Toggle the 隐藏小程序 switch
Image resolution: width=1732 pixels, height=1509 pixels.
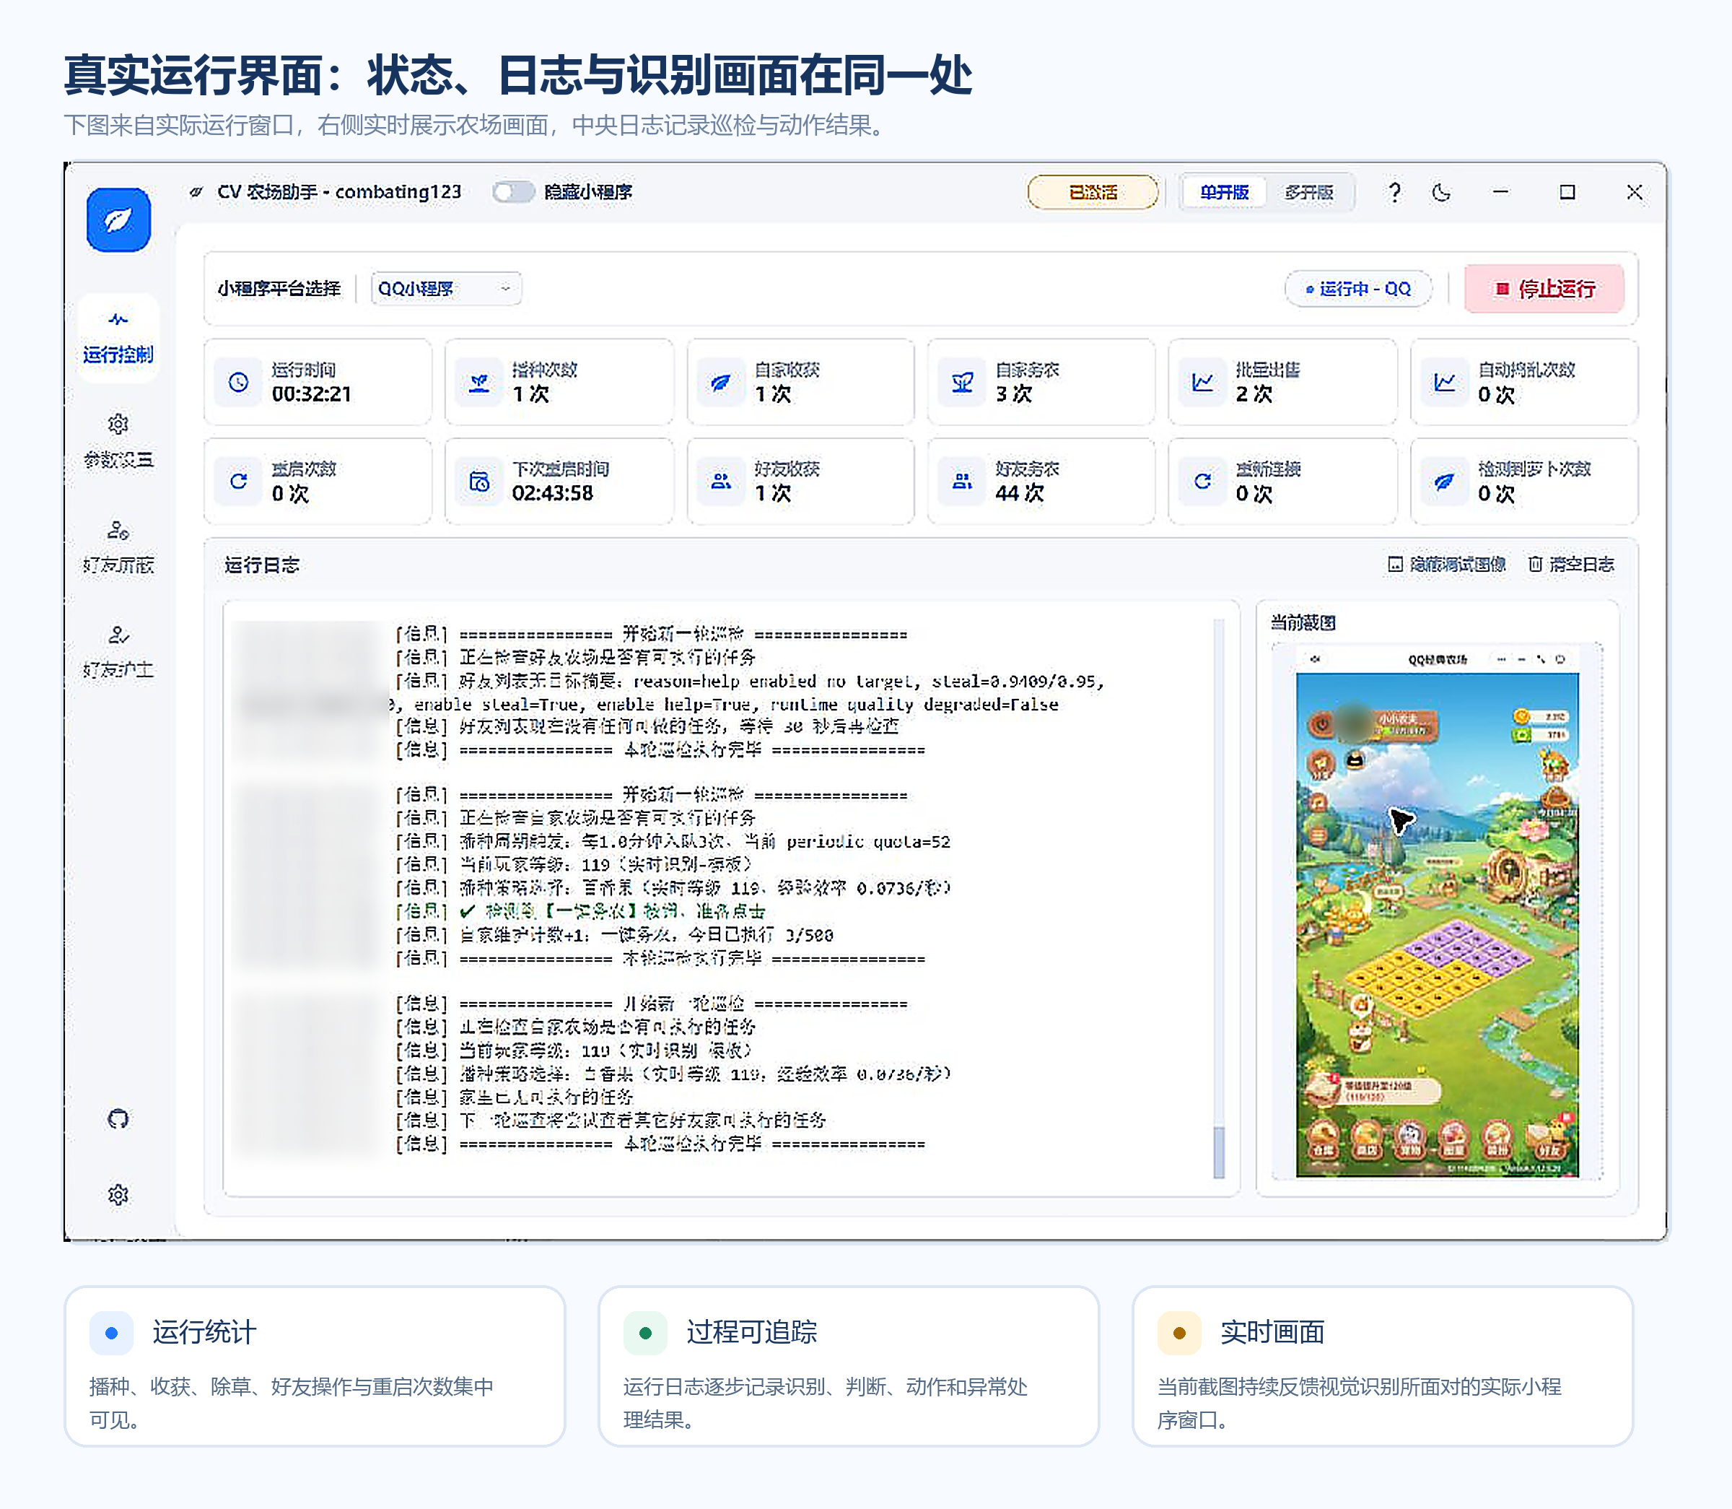(x=515, y=192)
